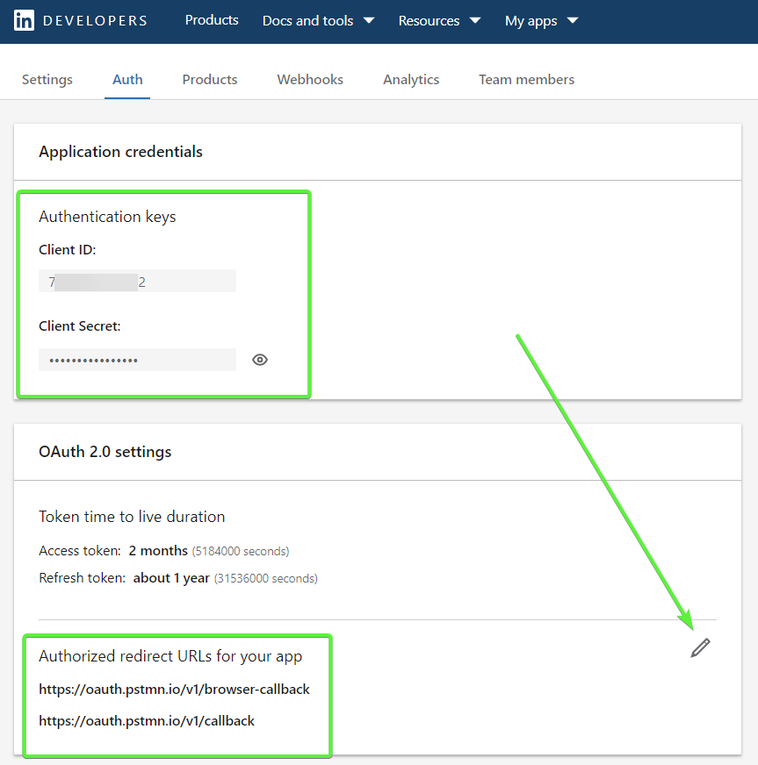Click the oauth.pstmn.io/v1/callback URL
This screenshot has width=758, height=765.
[147, 720]
